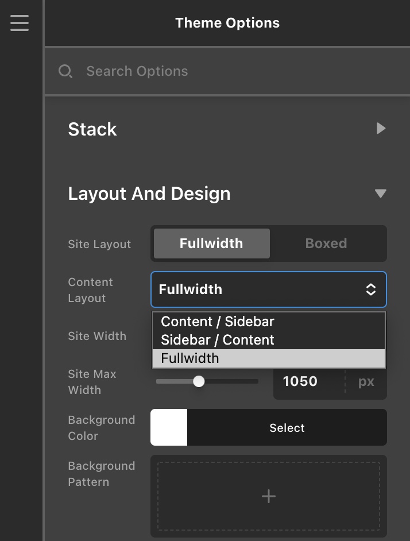Open the white Background Color swatch
The image size is (410, 541).
click(x=169, y=427)
